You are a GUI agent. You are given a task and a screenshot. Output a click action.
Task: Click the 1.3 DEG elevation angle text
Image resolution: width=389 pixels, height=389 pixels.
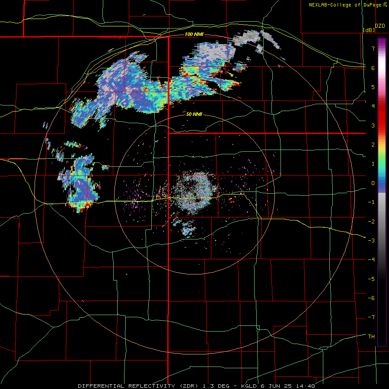(x=216, y=386)
